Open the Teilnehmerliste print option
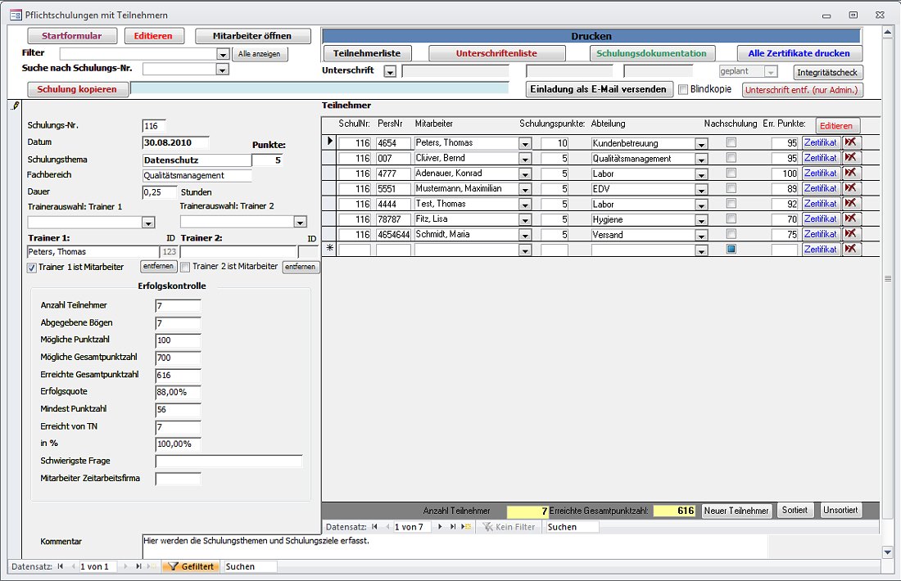 366,53
